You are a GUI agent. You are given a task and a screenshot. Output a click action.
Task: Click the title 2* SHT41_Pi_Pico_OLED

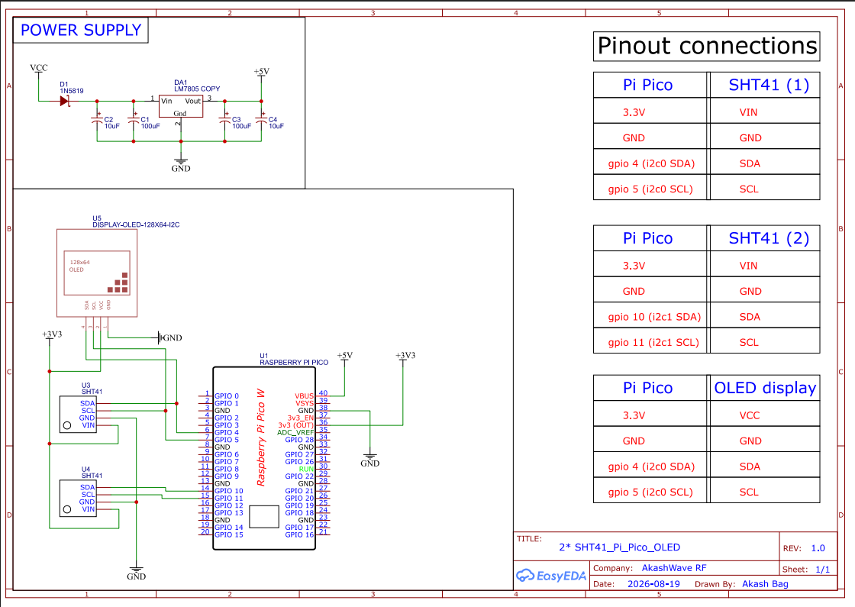(619, 547)
